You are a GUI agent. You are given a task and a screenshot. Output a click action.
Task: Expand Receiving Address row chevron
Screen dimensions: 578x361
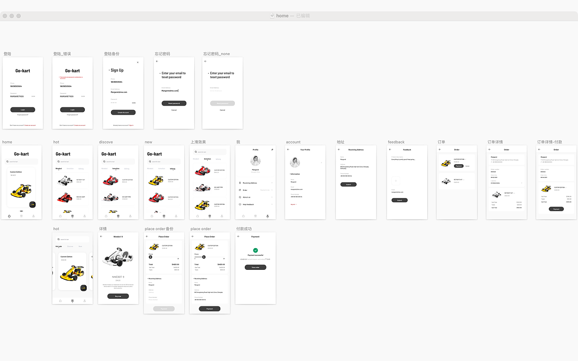[272, 183]
